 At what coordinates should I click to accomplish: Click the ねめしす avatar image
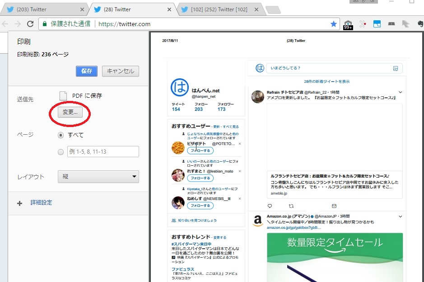pos(178,203)
